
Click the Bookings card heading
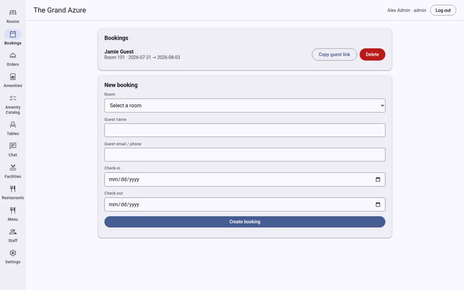click(x=117, y=38)
